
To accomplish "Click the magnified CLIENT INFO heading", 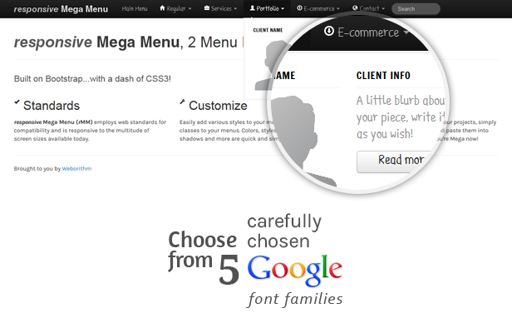I will pyautogui.click(x=383, y=76).
